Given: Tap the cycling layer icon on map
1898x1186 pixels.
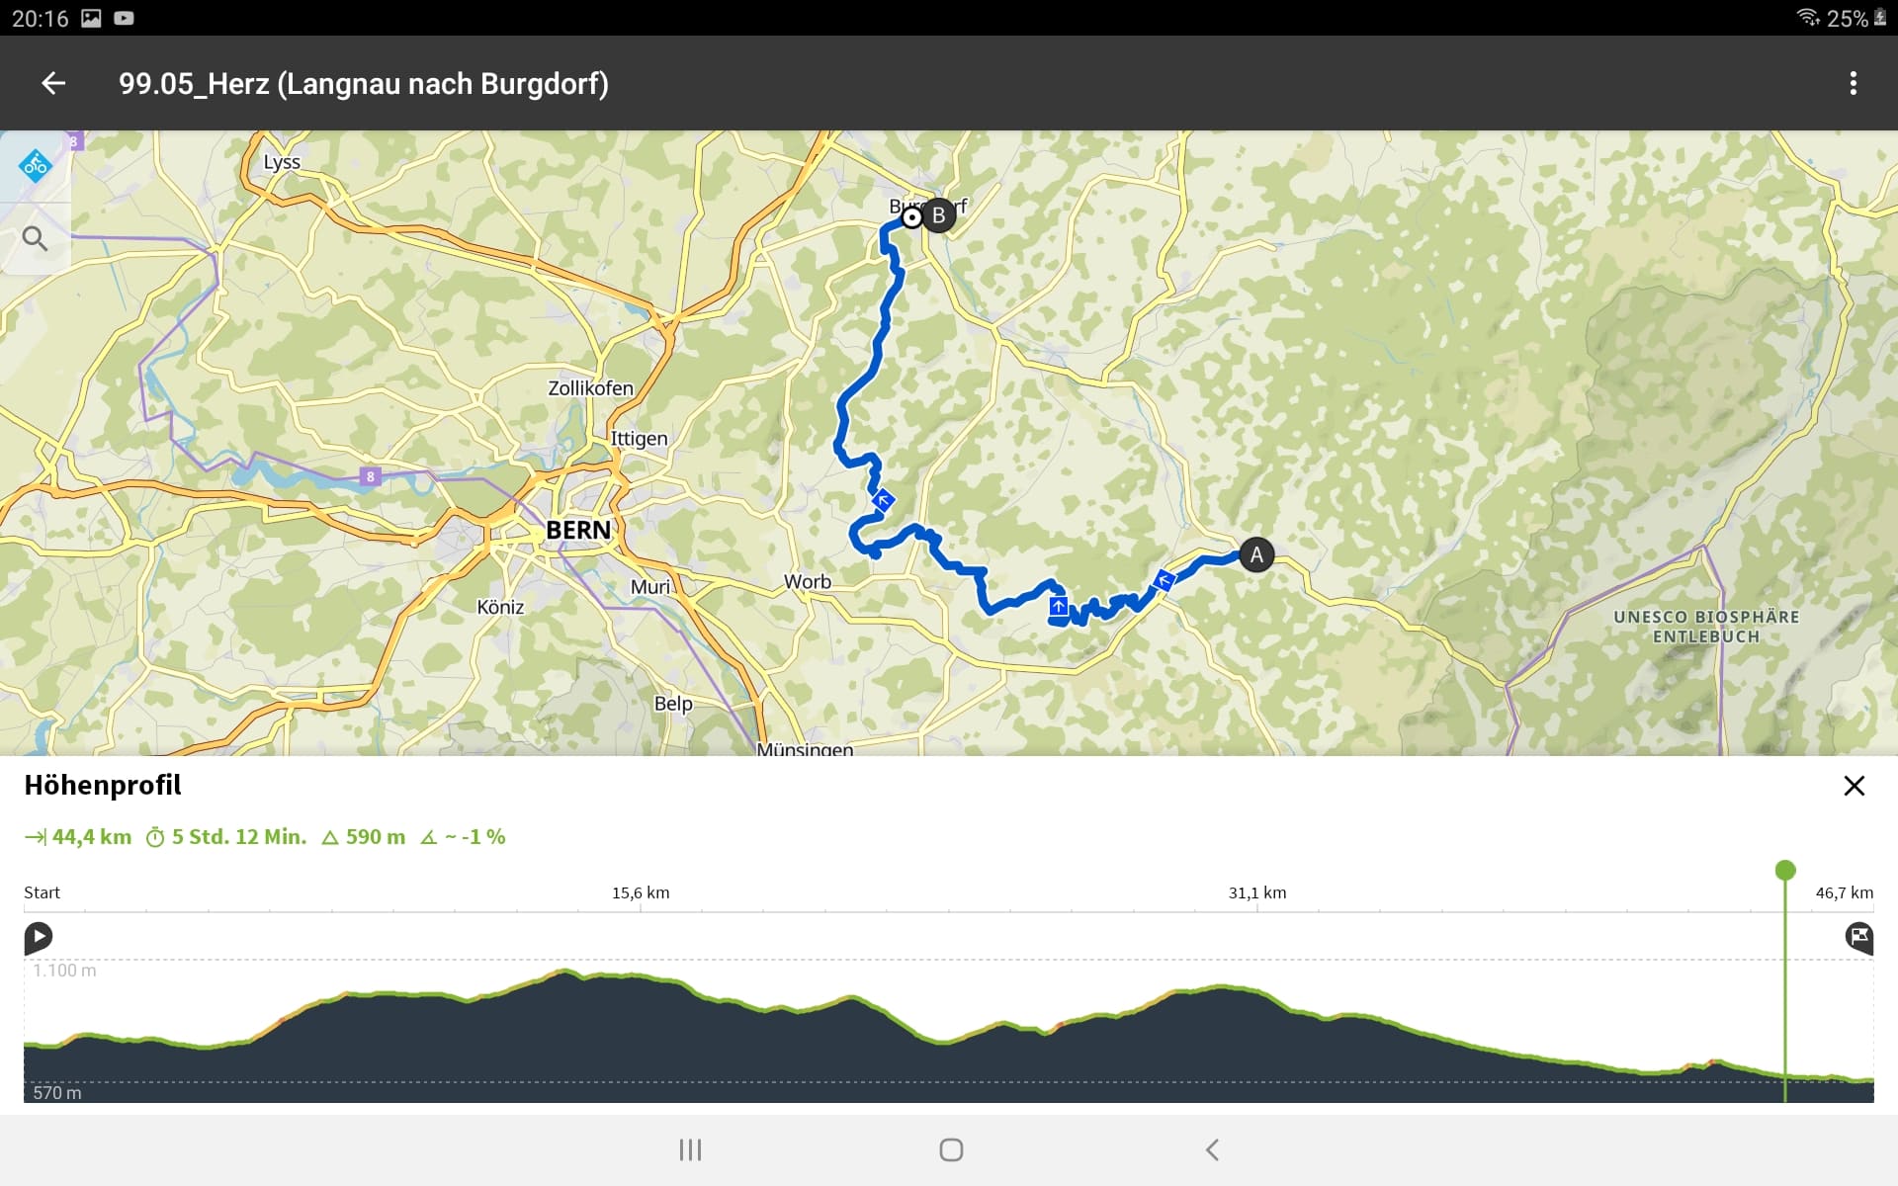Looking at the screenshot, I should [36, 165].
